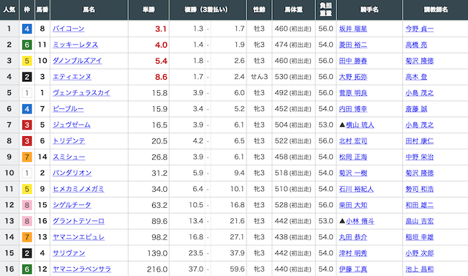Viewport: 468px width, 276px height.
Task: Select win odds 4.0 for ミッキーレタス
Action: pyautogui.click(x=161, y=45)
